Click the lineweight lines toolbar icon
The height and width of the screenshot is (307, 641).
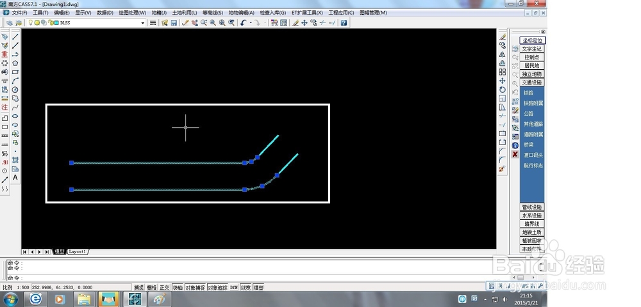tap(153, 23)
